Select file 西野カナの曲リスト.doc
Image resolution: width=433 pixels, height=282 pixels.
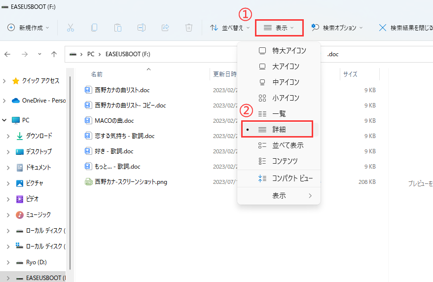122,90
